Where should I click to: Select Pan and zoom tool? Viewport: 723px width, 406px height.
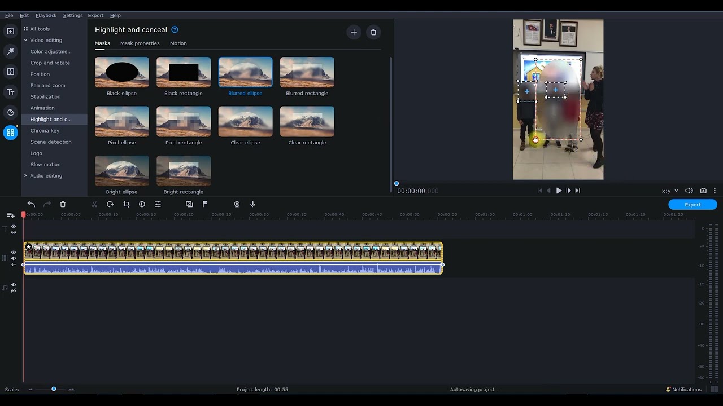47,85
